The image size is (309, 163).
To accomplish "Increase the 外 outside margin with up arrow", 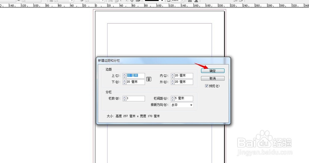I will click(173, 81).
